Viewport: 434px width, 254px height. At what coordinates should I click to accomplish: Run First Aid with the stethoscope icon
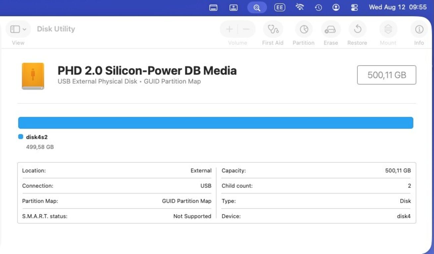[x=273, y=29]
